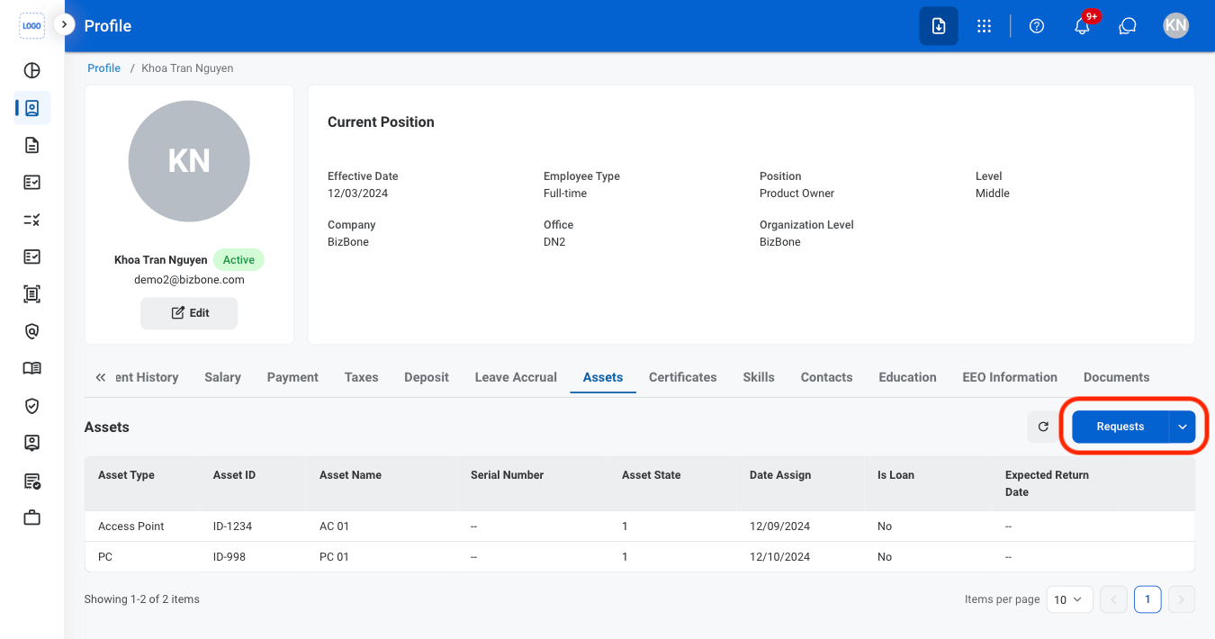Open the document page sidebar icon
Screen dimensions: 1215x639
[x=32, y=145]
